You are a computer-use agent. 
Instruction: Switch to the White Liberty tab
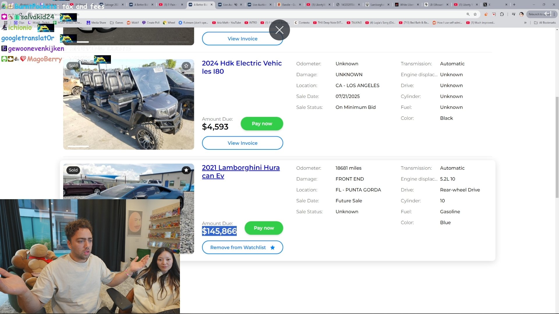[x=406, y=5]
